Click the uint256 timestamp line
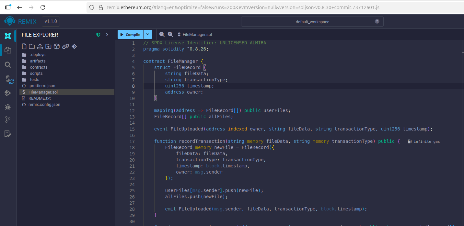 tap(190, 86)
